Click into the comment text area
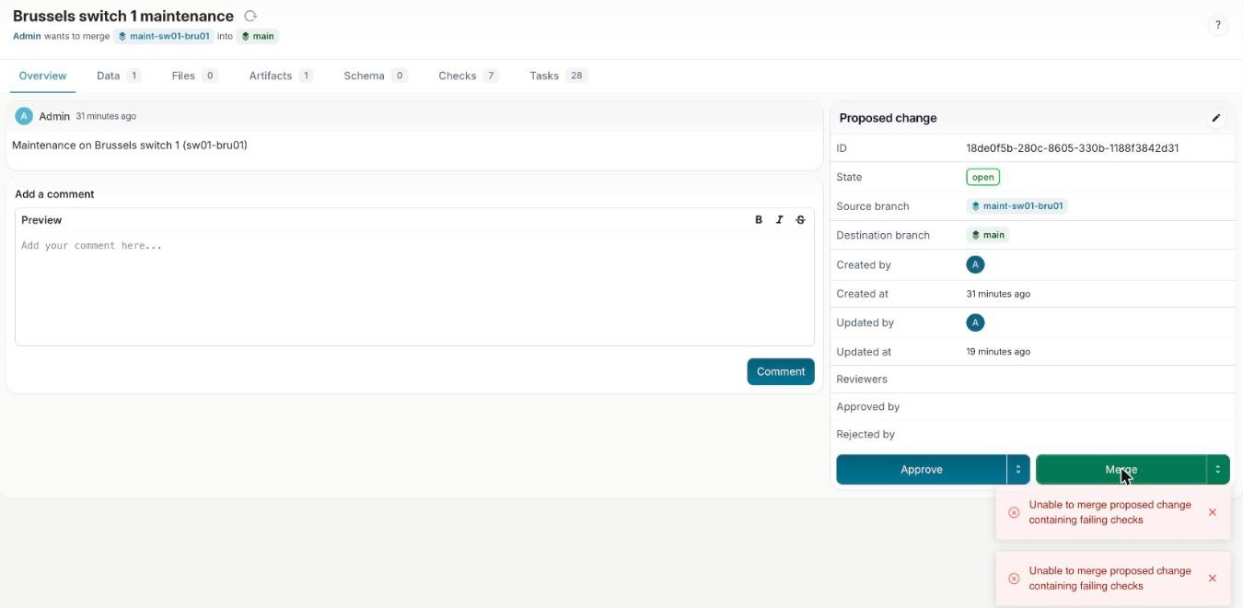 414,288
